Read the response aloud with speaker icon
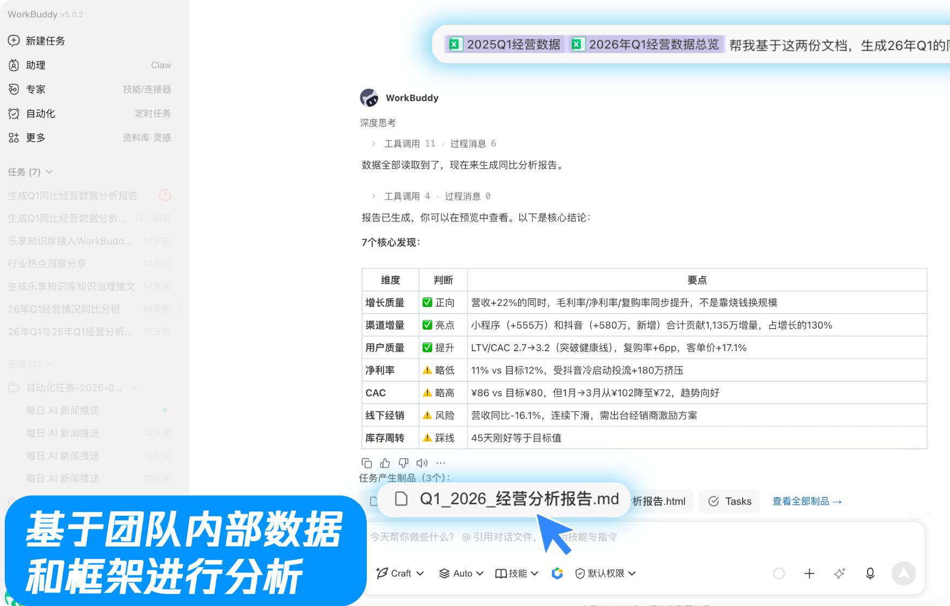Screen dimensions: 950x606 coord(422,463)
